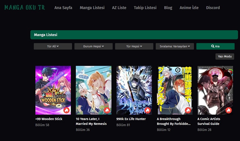This screenshot has width=240, height=141.
Task: Click the Manga Oku TR site logo
Action: (x=25, y=8)
